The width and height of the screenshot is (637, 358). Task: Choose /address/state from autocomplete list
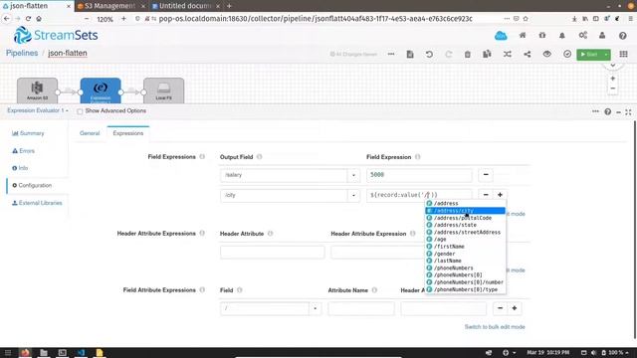(x=465, y=225)
